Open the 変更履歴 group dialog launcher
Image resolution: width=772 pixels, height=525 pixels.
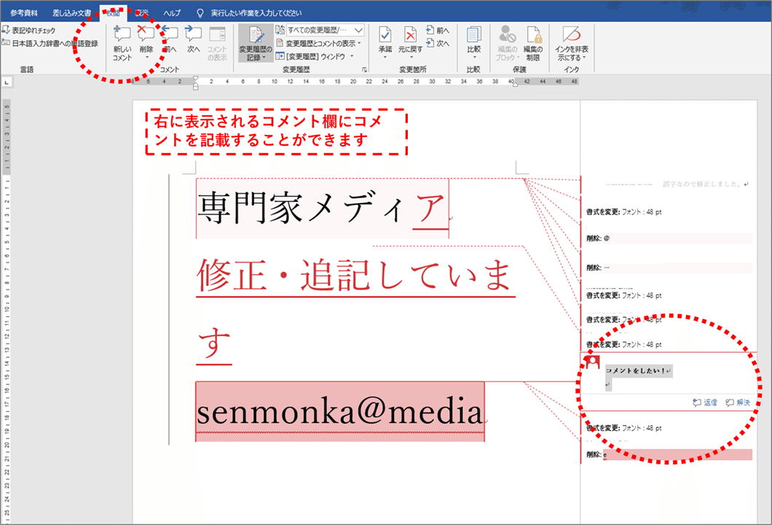(364, 69)
